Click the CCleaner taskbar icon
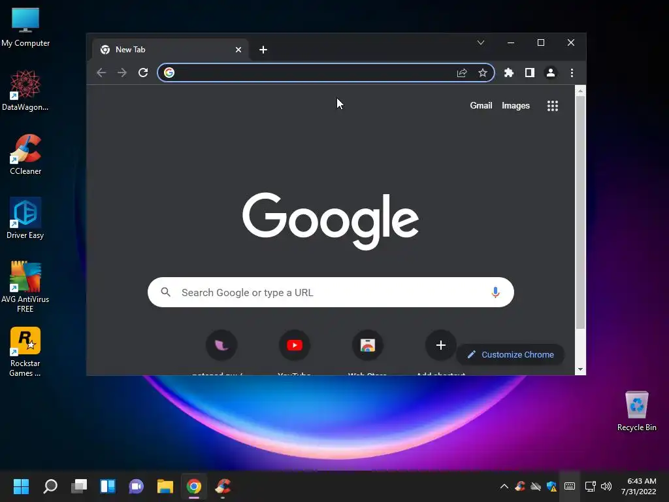669x502 pixels. click(x=223, y=486)
